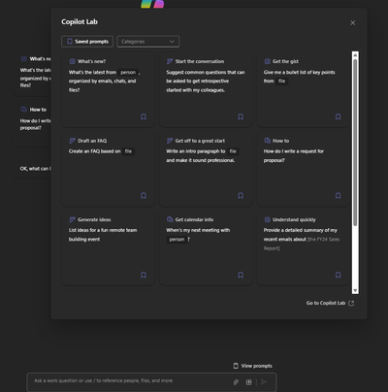Click the attach file paperclip icon
The width and height of the screenshot is (388, 392).
coord(236,382)
